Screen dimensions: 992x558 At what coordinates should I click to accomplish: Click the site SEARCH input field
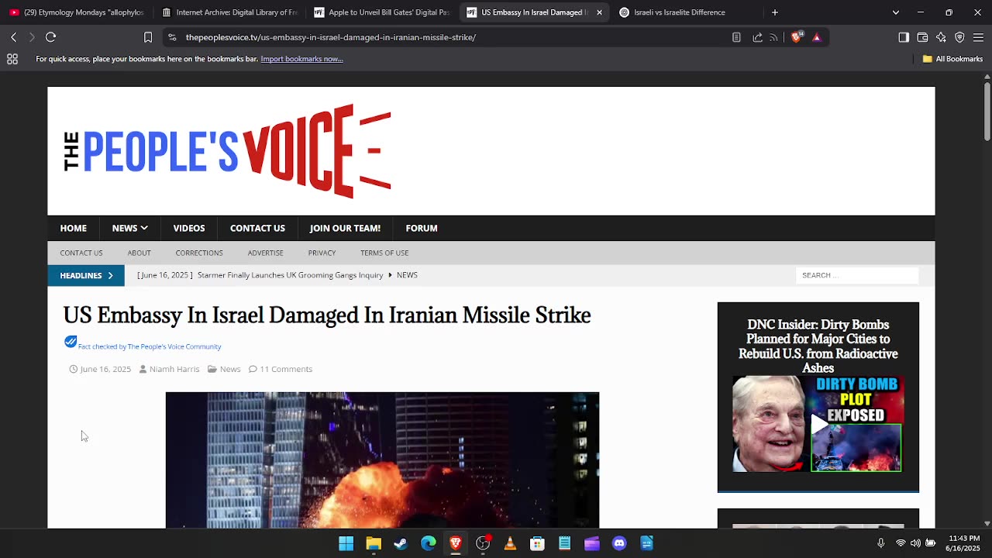[x=856, y=275]
